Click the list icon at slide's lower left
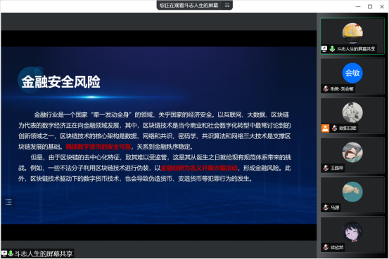 pyautogui.click(x=8, y=202)
